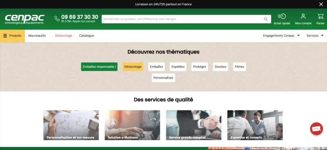Close the delivery announcement banner
This screenshot has height=150, width=327.
tap(321, 4)
